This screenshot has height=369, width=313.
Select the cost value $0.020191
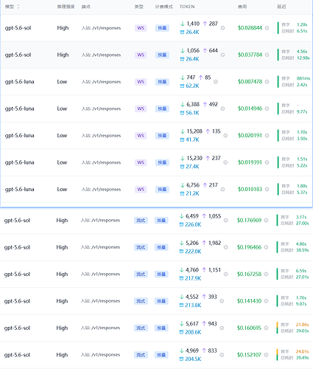coord(250,135)
